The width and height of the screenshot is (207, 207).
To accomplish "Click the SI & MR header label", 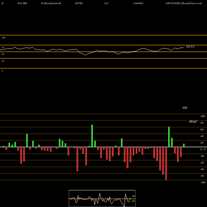I will [22, 3].
